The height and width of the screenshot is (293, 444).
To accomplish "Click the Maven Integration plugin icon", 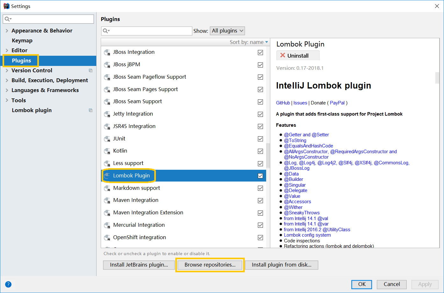I will click(107, 200).
